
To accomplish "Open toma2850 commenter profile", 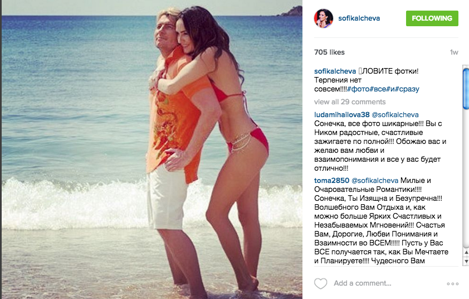I will 332,180.
